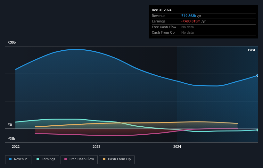Click the orange Cash From Op legend dot

pyautogui.click(x=104, y=159)
